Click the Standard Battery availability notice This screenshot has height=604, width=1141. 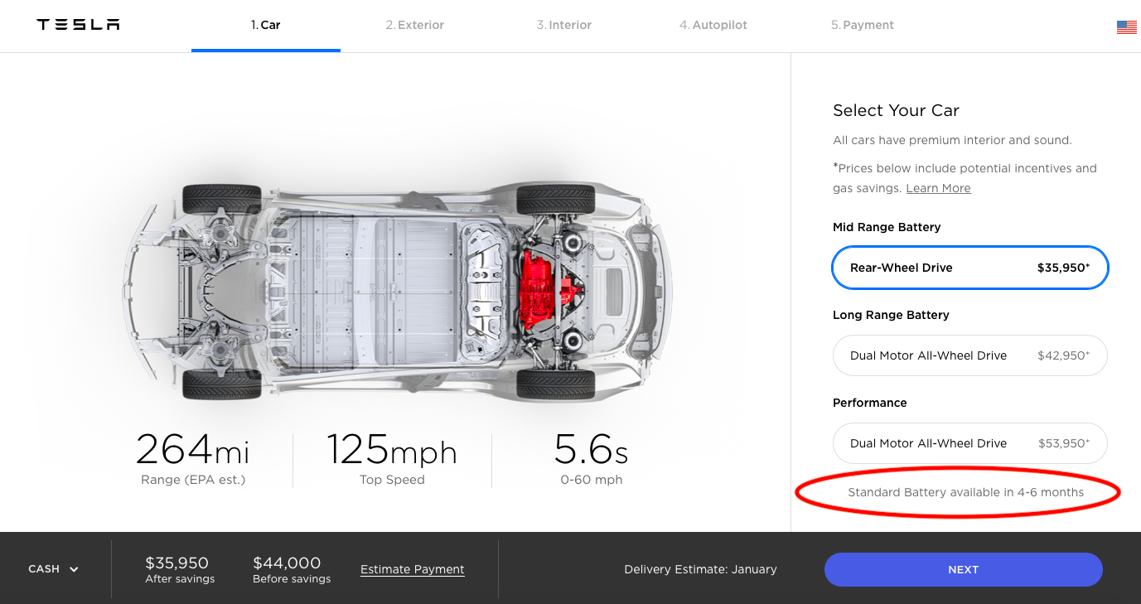pos(965,492)
